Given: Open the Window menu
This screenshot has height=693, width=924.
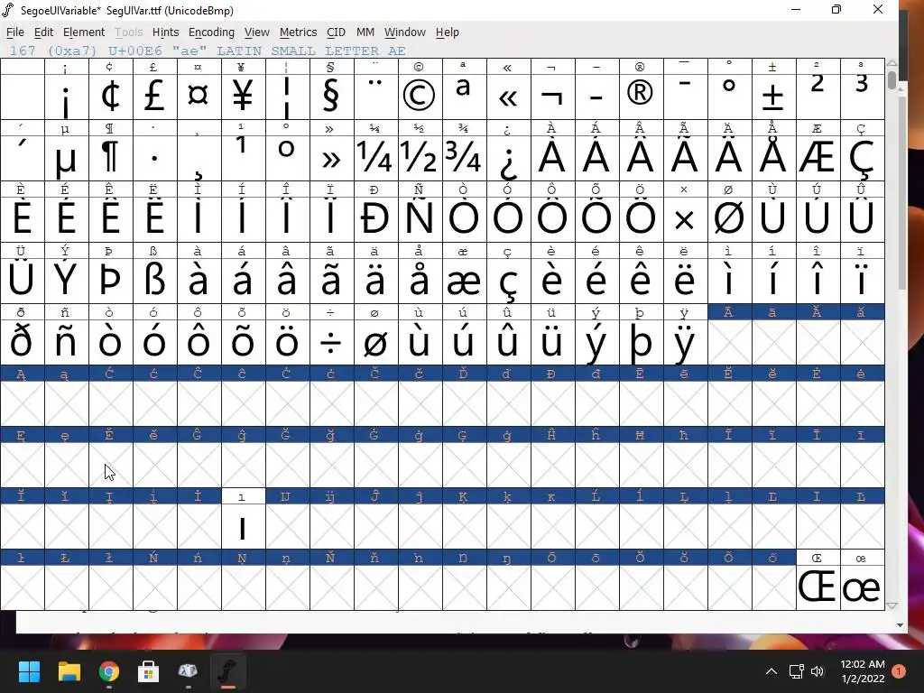Looking at the screenshot, I should [405, 32].
